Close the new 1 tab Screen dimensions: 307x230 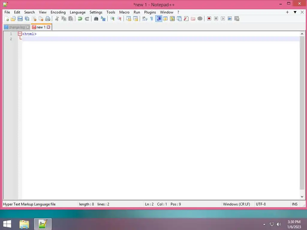pyautogui.click(x=48, y=27)
